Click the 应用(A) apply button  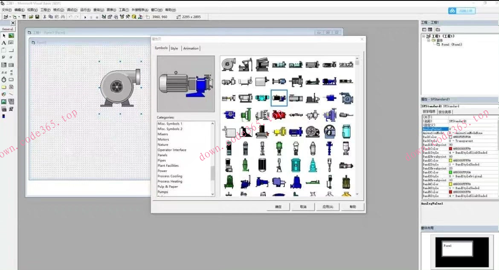(328, 207)
